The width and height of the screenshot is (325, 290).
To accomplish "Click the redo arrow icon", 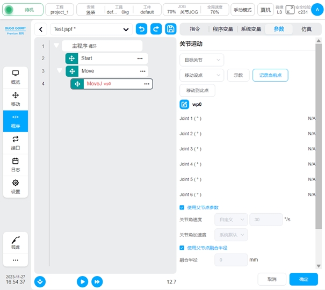I will [156, 30].
